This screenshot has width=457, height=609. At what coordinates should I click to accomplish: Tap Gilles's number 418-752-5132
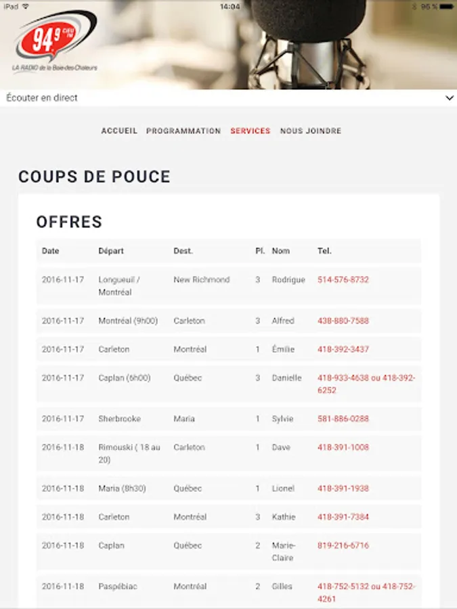[x=344, y=587]
